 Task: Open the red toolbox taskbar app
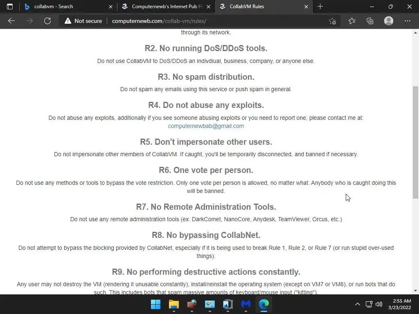pos(191,304)
